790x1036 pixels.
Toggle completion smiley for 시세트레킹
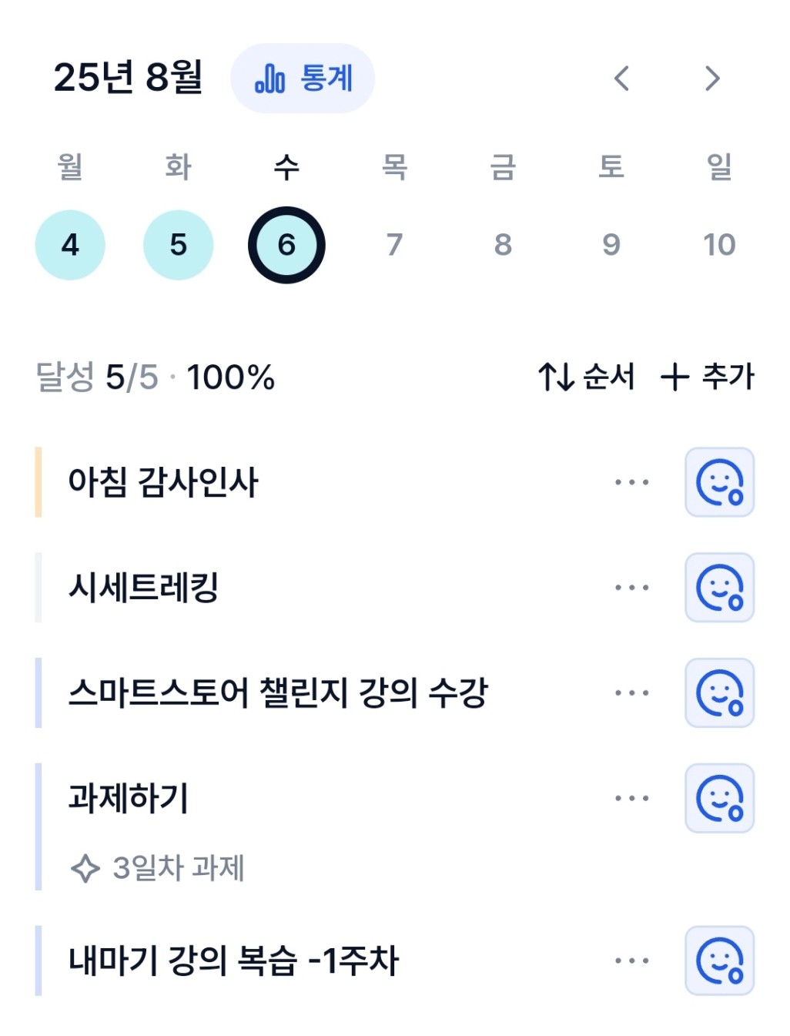(x=719, y=588)
